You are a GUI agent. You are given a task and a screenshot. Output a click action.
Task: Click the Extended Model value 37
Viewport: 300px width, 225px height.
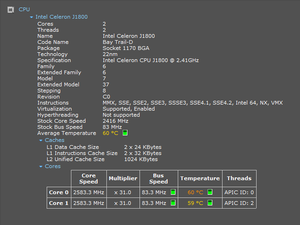(x=106, y=84)
